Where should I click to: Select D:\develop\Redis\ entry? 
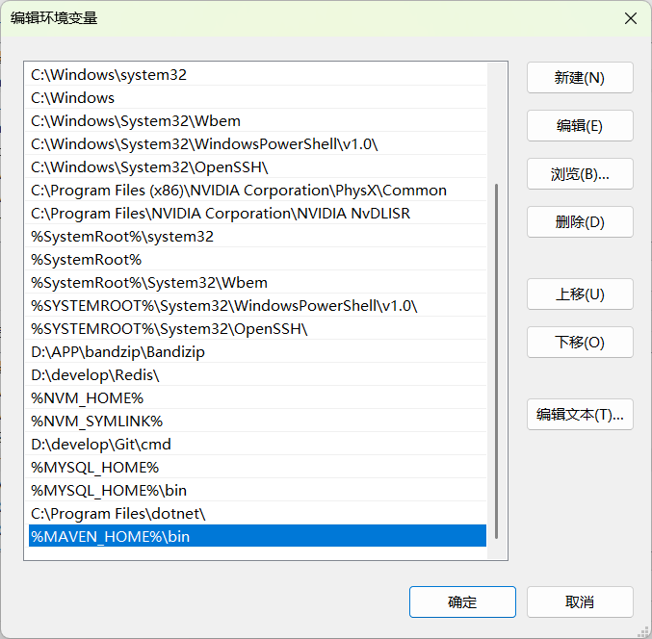257,375
